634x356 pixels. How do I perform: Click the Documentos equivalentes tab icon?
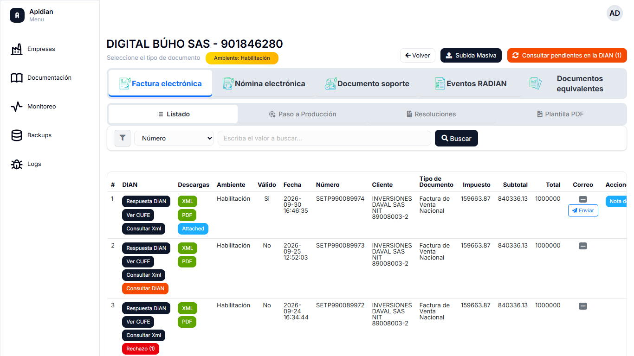[535, 83]
